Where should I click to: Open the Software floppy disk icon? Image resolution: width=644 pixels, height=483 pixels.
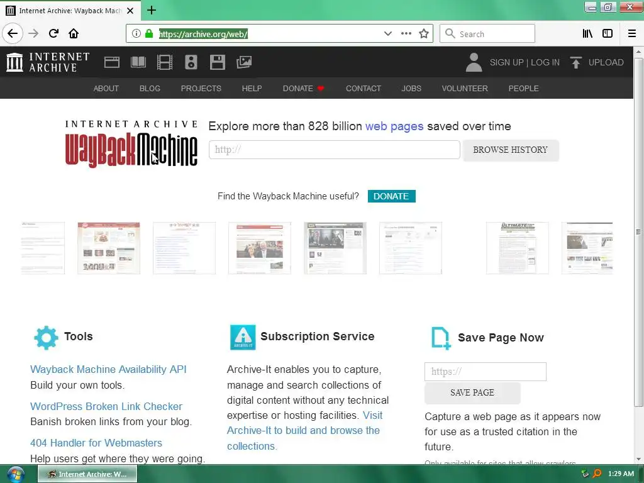coord(217,62)
